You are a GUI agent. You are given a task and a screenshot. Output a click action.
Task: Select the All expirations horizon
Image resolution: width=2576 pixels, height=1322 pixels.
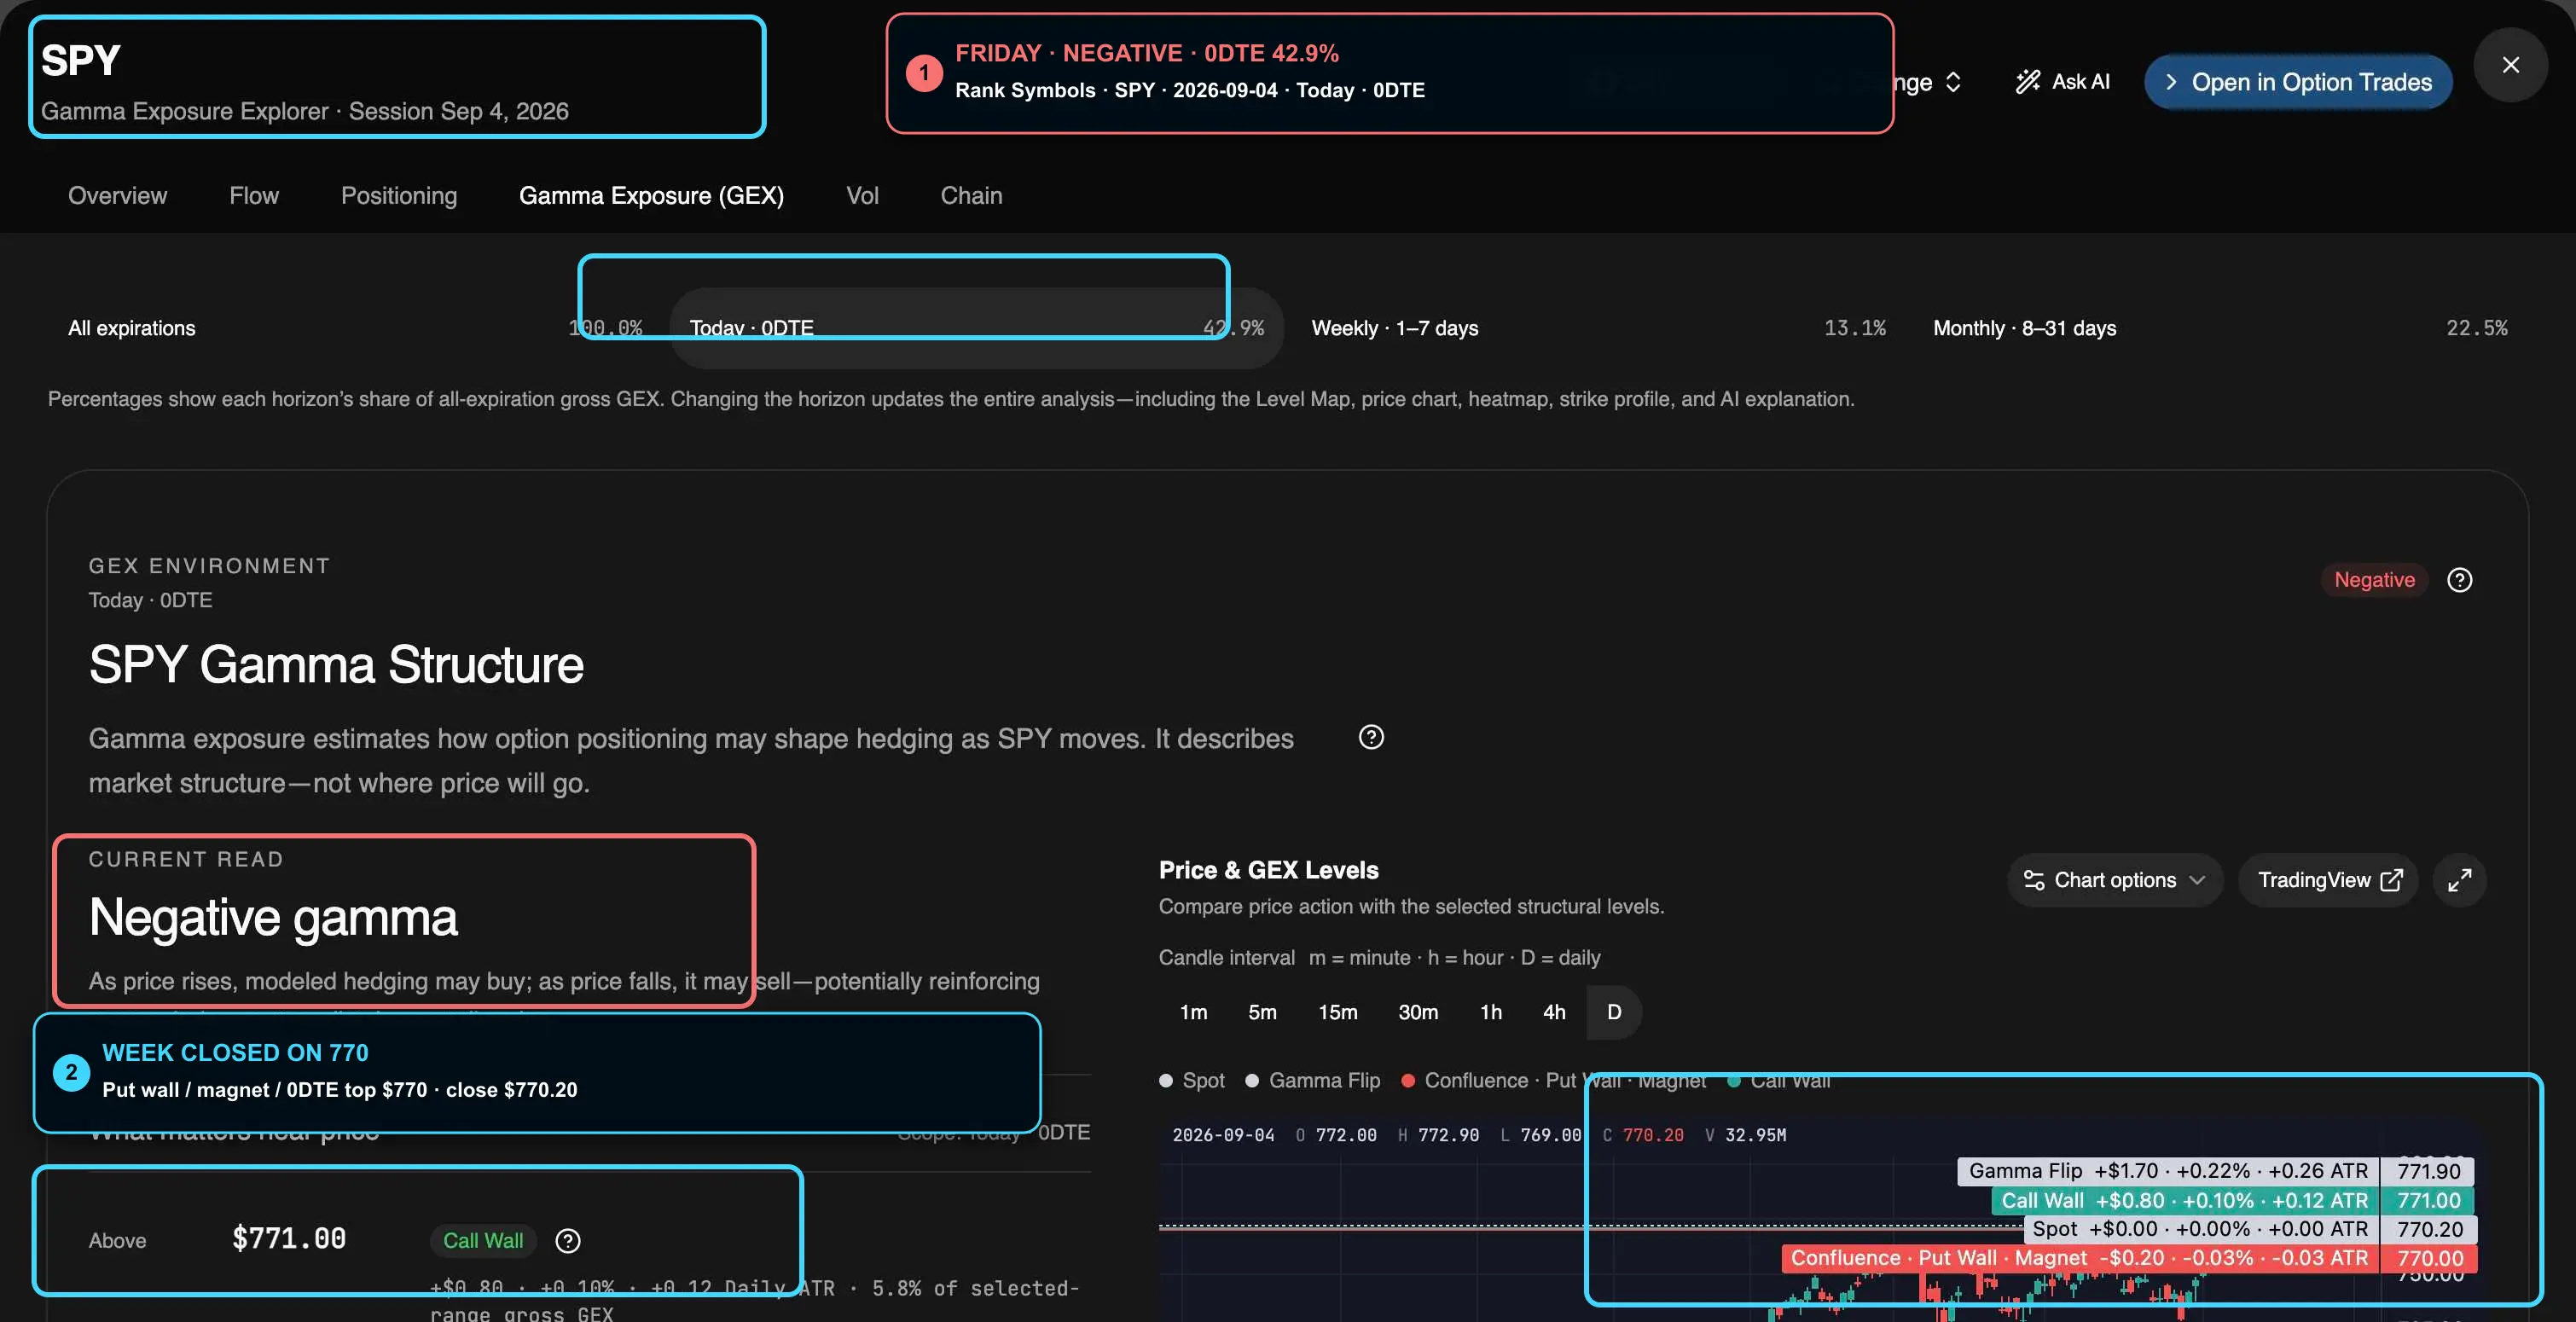click(355, 328)
